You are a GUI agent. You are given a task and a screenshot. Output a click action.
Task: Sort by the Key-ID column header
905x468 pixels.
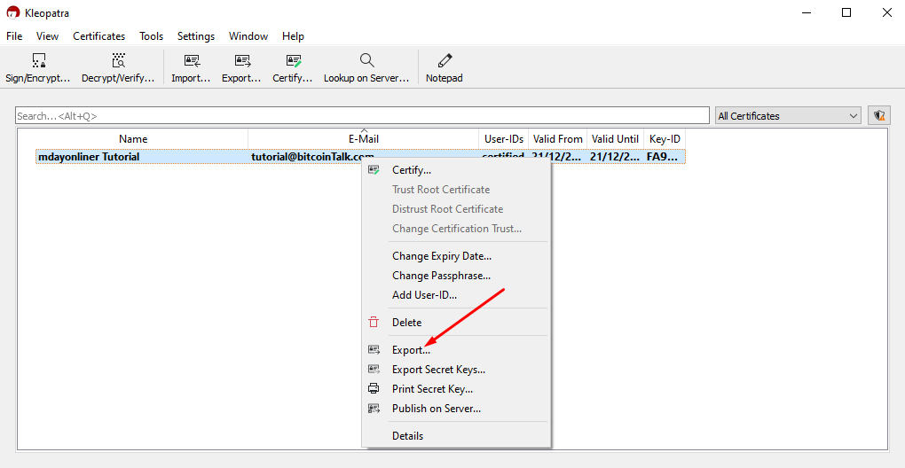[665, 139]
